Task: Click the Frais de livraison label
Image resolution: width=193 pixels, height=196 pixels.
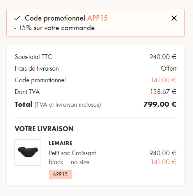Action: [37, 68]
